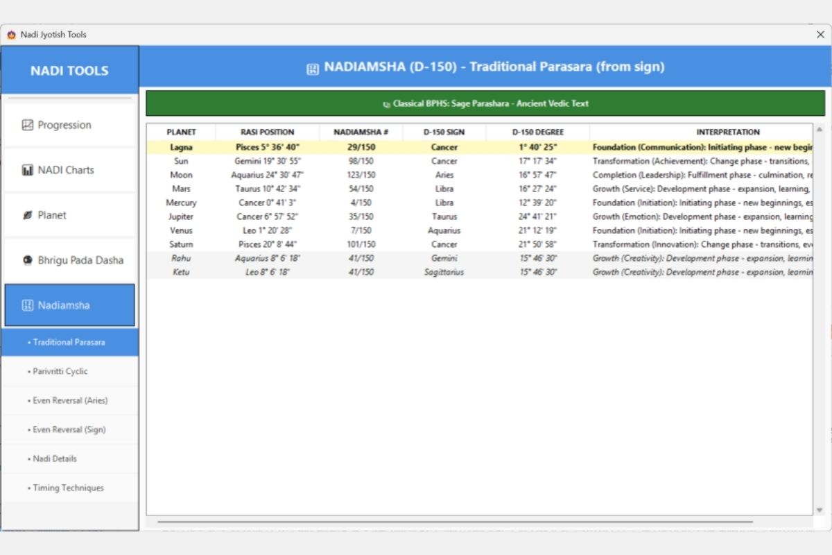This screenshot has height=555, width=832.
Task: Click Nadiamsha number 123/150
Action: (x=361, y=175)
